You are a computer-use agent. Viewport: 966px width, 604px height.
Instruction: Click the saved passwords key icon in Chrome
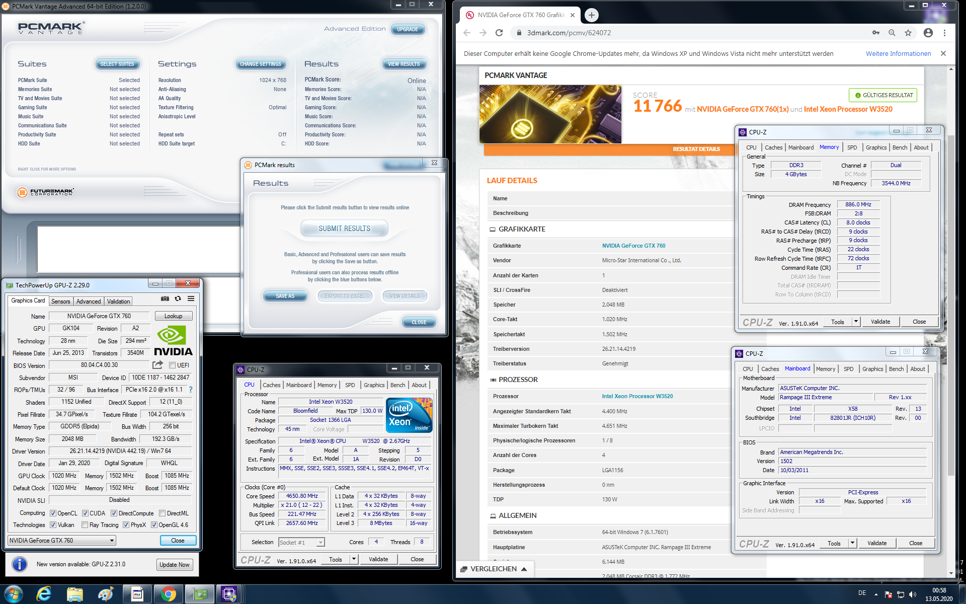(x=876, y=33)
